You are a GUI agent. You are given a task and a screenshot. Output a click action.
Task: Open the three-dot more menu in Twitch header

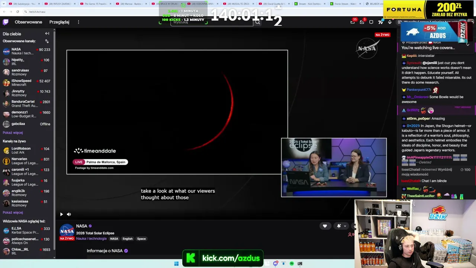pos(78,22)
